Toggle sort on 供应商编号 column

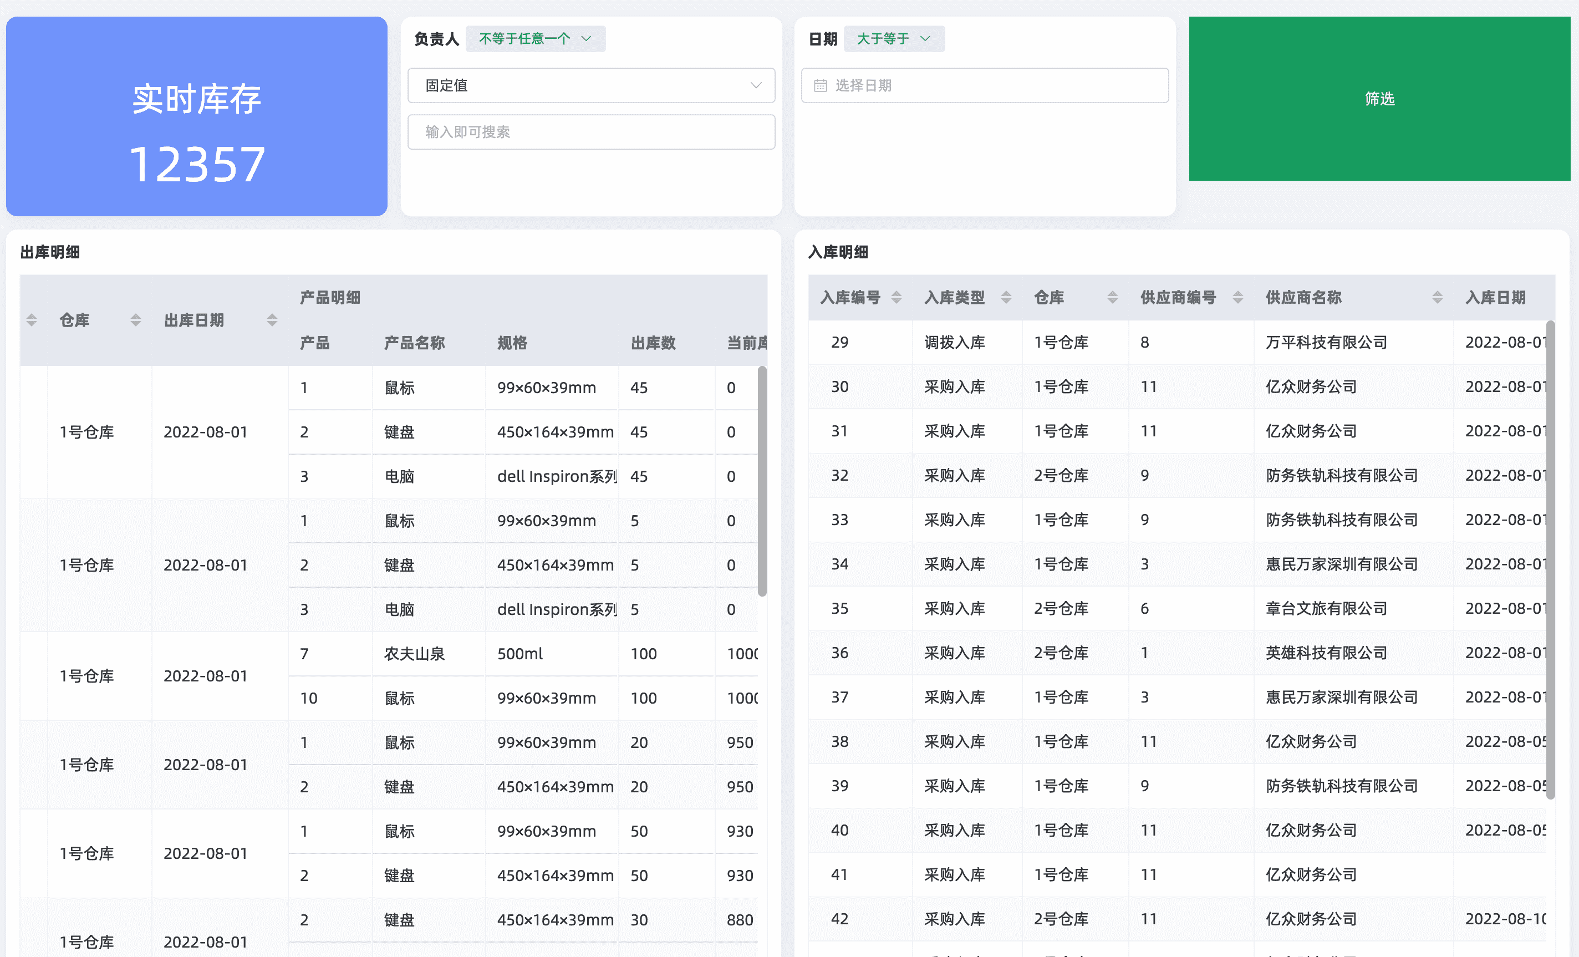[1237, 297]
